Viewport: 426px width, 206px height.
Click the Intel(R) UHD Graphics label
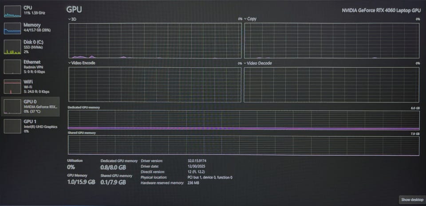point(40,127)
